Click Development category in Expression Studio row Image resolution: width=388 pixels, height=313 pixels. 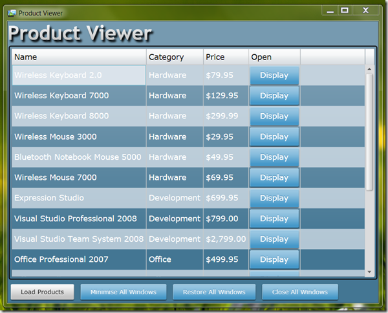pyautogui.click(x=175, y=198)
